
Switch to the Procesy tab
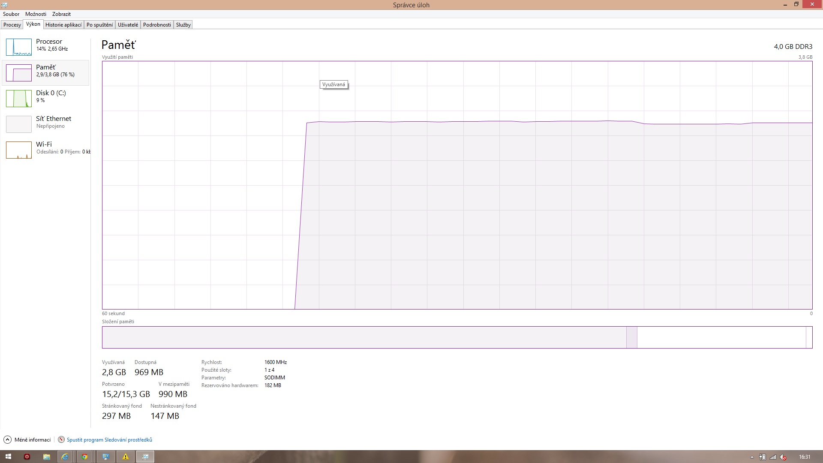pyautogui.click(x=12, y=25)
